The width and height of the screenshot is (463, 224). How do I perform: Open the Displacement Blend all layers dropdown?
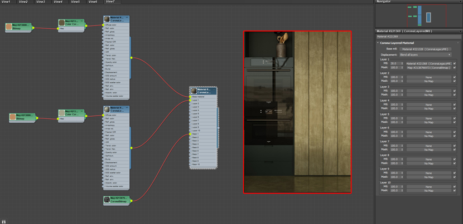tap(425, 54)
